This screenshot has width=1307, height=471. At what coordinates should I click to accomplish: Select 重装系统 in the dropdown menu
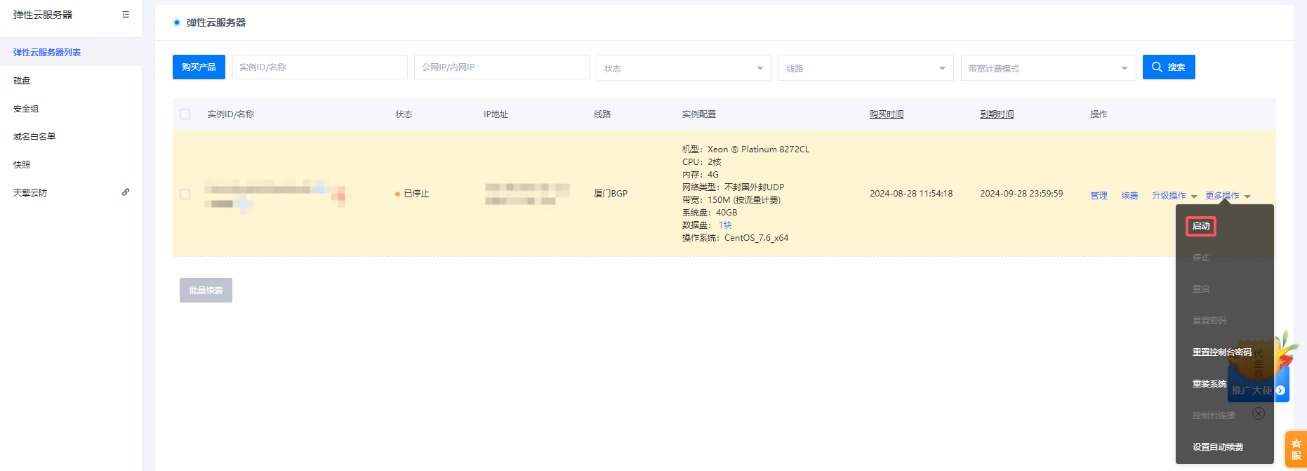click(x=1209, y=384)
